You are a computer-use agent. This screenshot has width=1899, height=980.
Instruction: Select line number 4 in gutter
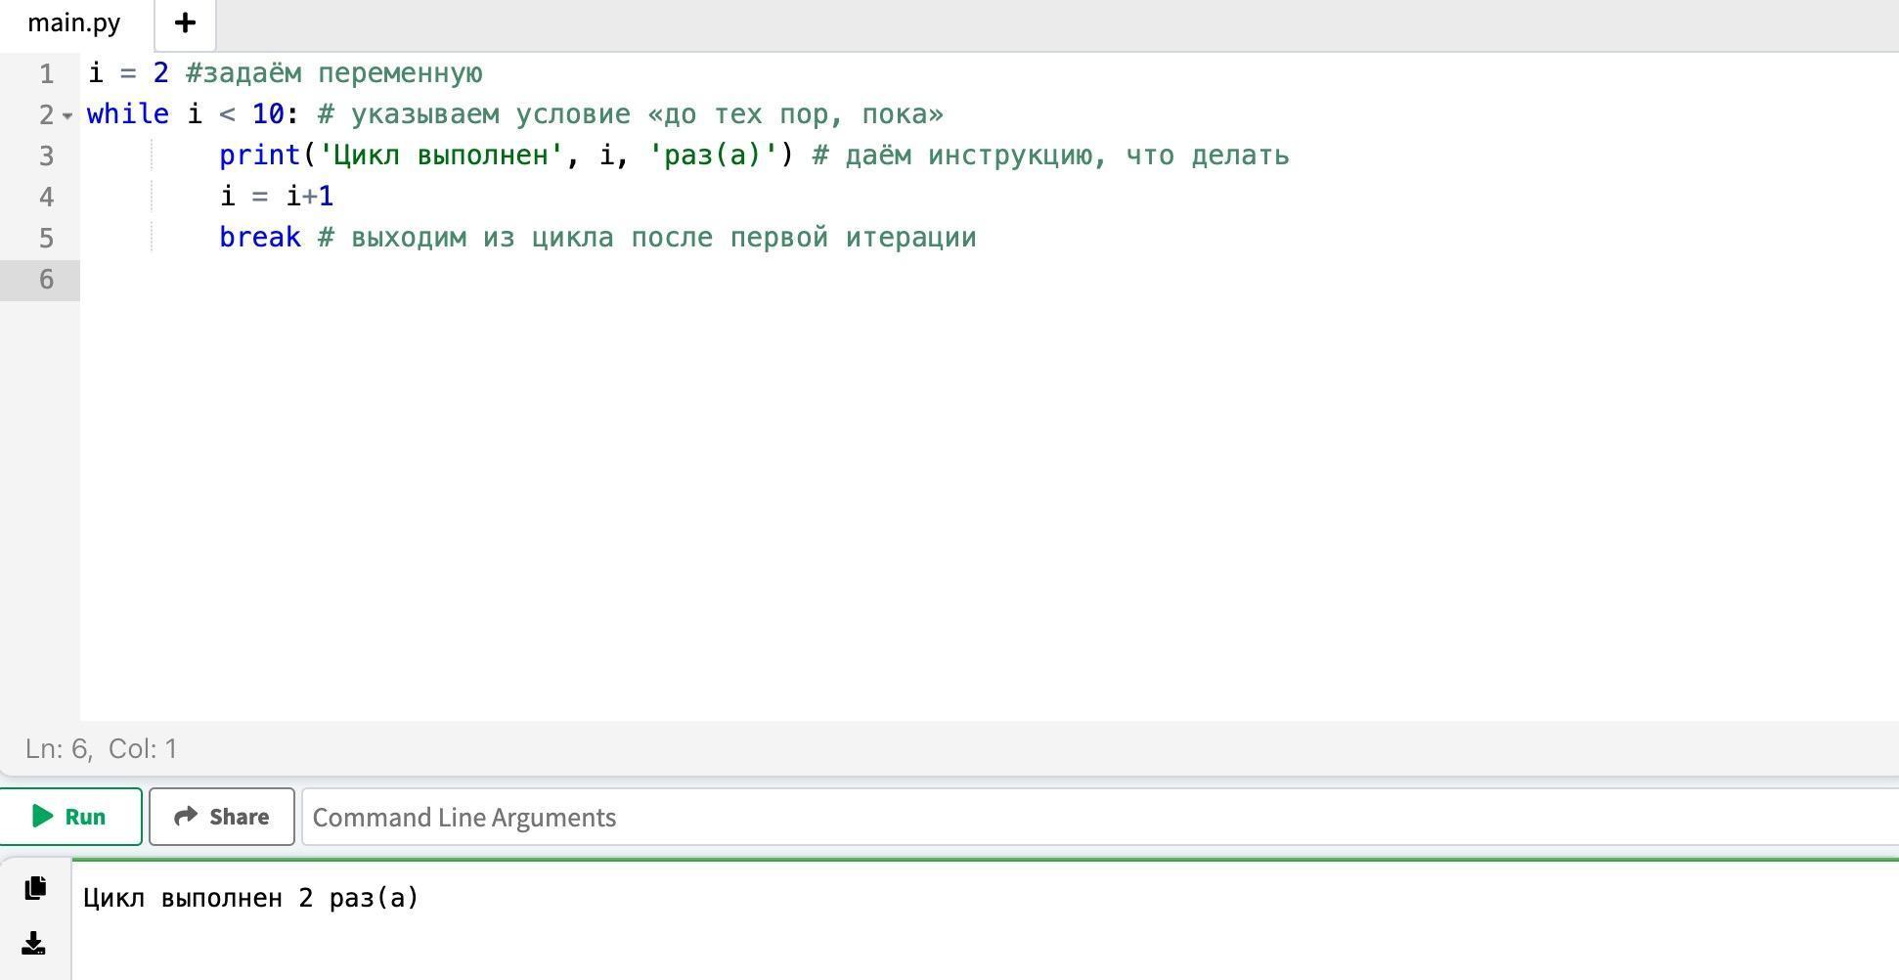point(46,197)
